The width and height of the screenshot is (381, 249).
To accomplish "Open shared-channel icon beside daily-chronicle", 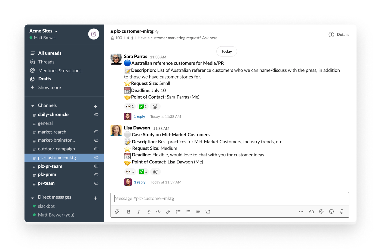I will point(96,115).
